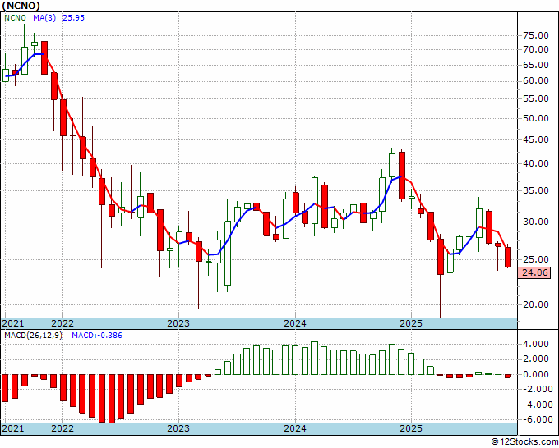Image resolution: width=559 pixels, height=448 pixels.
Task: Click 2021 on the price chart timeline
Action: click(x=13, y=323)
